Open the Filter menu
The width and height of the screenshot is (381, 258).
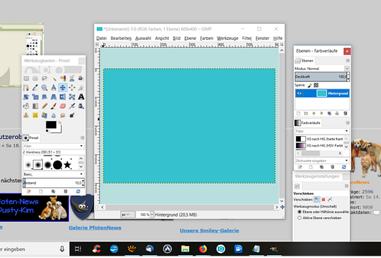pos(247,38)
